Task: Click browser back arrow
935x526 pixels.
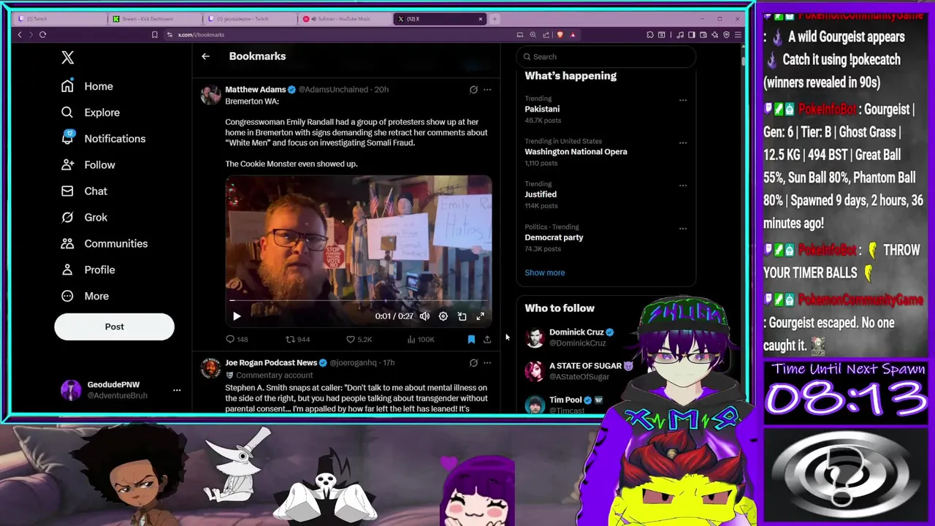Action: (20, 34)
